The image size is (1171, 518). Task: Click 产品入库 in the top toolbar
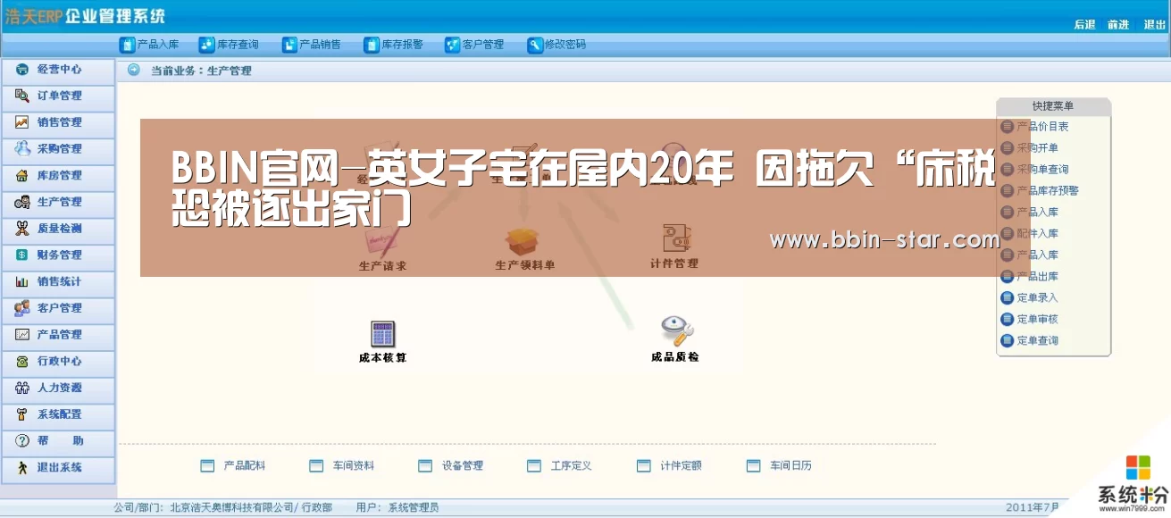pyautogui.click(x=149, y=45)
